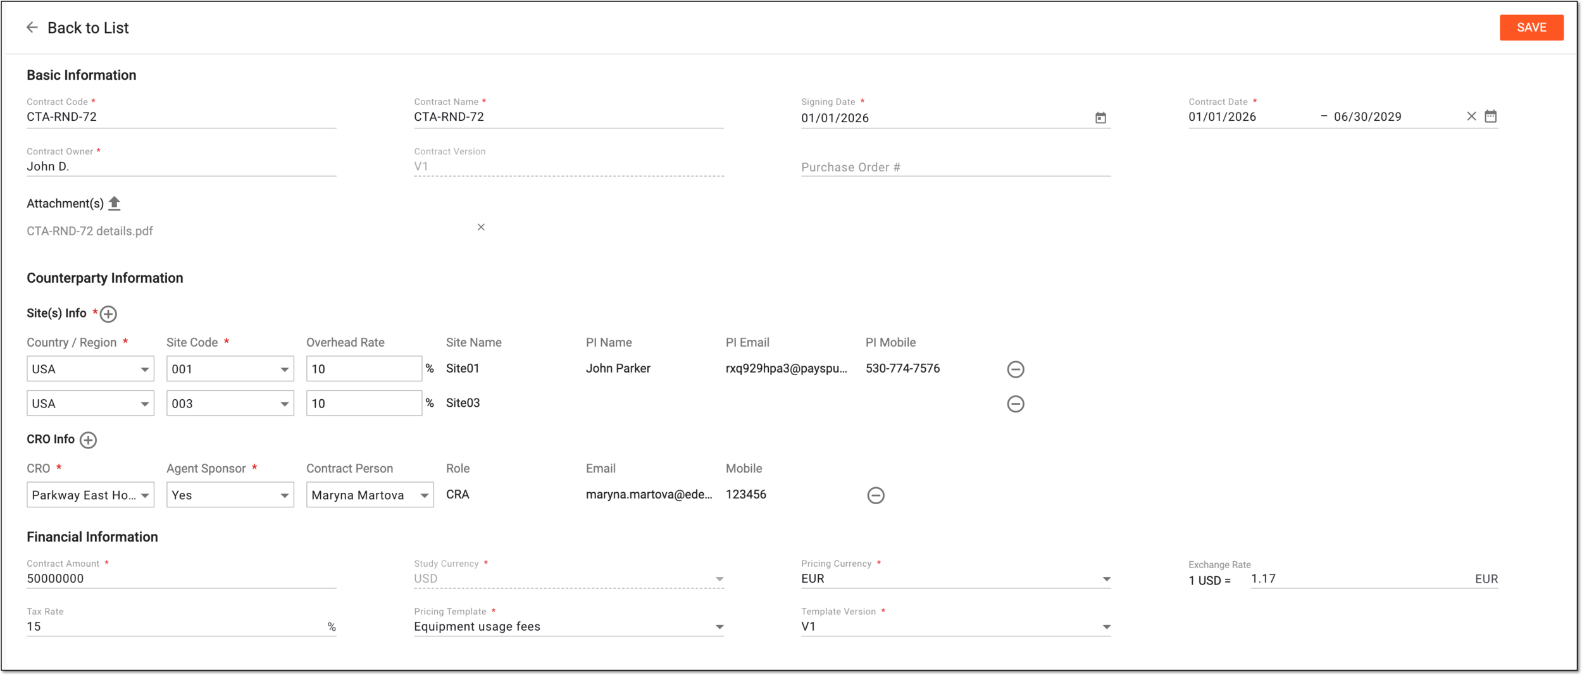Click the CRA role text
The height and width of the screenshot is (675, 1582).
(x=458, y=494)
